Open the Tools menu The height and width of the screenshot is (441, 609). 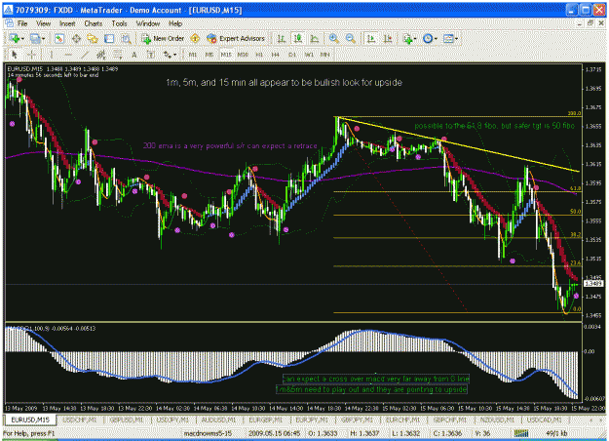click(119, 23)
